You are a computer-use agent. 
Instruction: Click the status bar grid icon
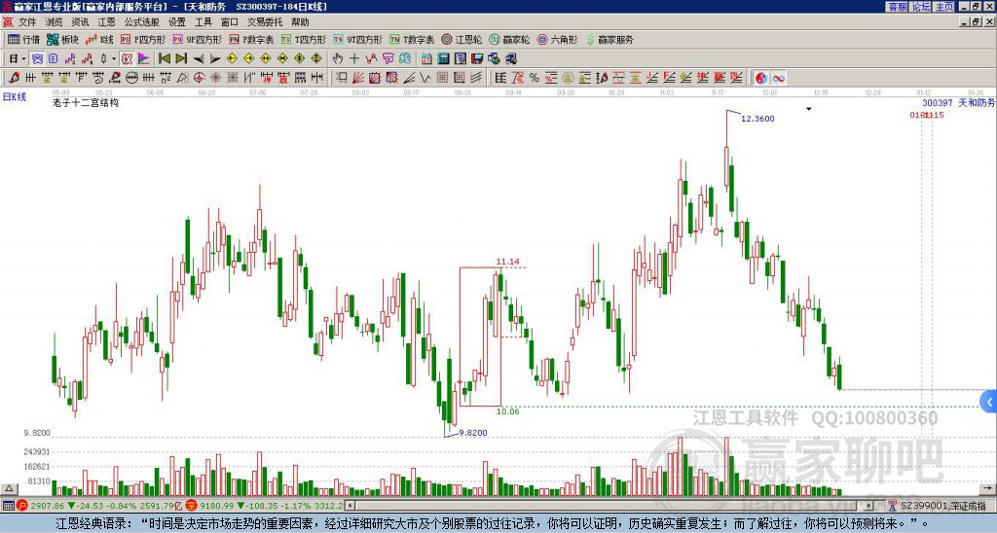click(8, 506)
